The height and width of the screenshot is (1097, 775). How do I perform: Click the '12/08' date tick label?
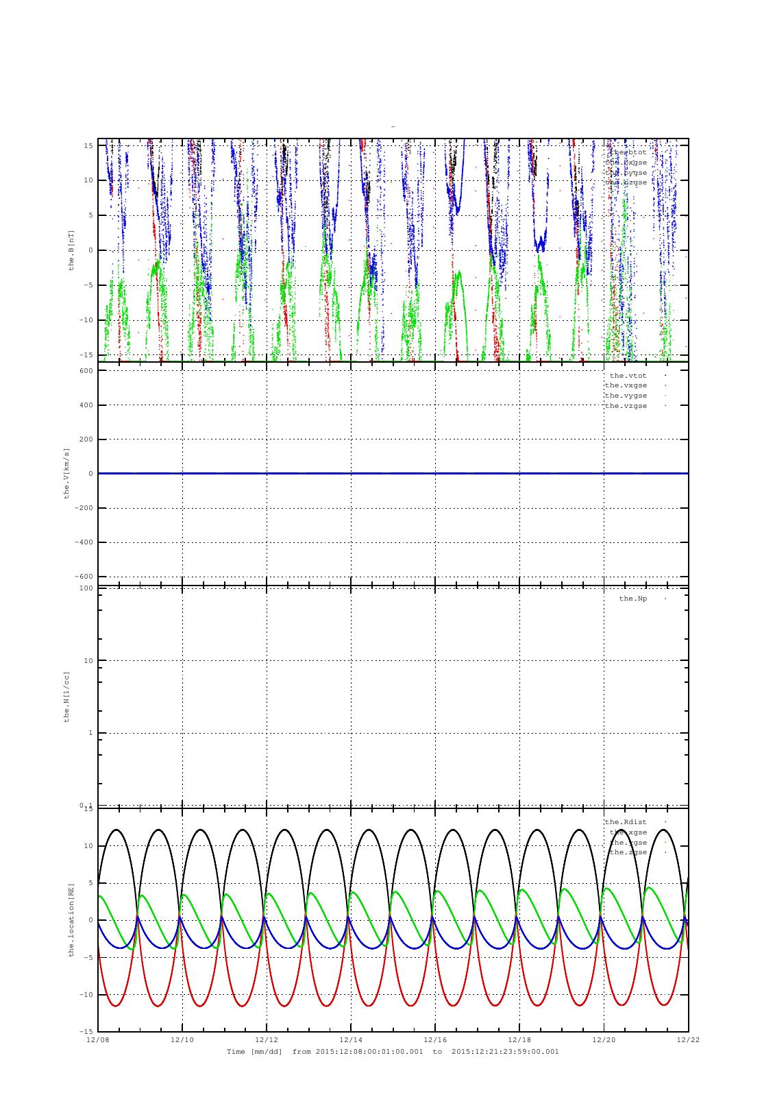[98, 1039]
